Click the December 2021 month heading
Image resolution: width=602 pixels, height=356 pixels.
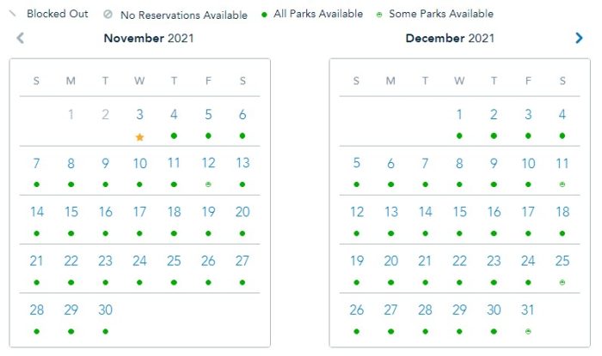coord(450,38)
